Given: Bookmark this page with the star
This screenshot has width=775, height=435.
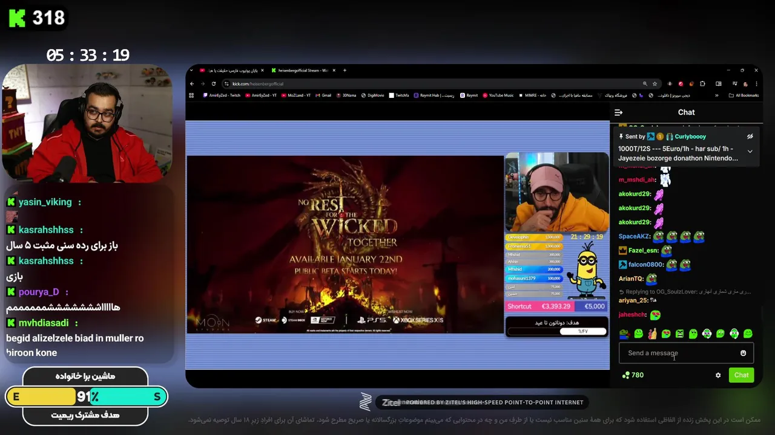Looking at the screenshot, I should 655,84.
